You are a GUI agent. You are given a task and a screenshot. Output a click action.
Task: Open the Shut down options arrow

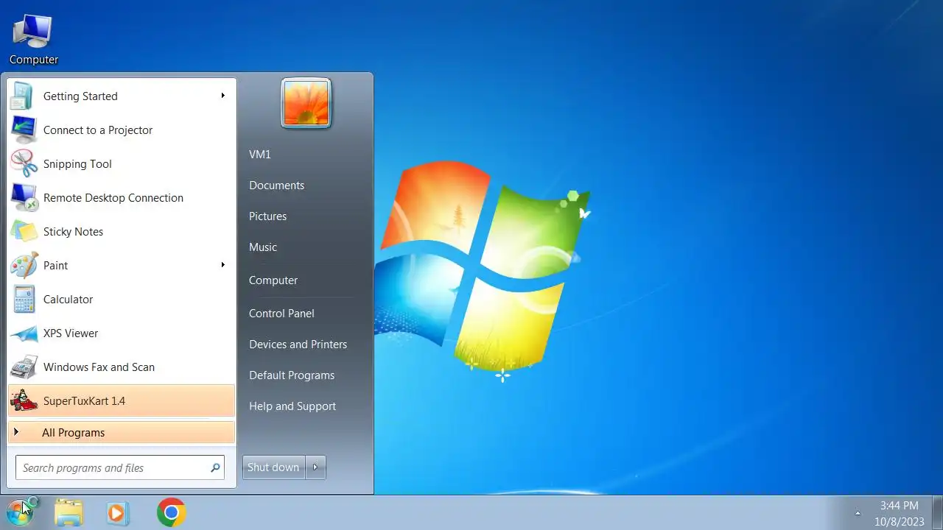(x=315, y=467)
